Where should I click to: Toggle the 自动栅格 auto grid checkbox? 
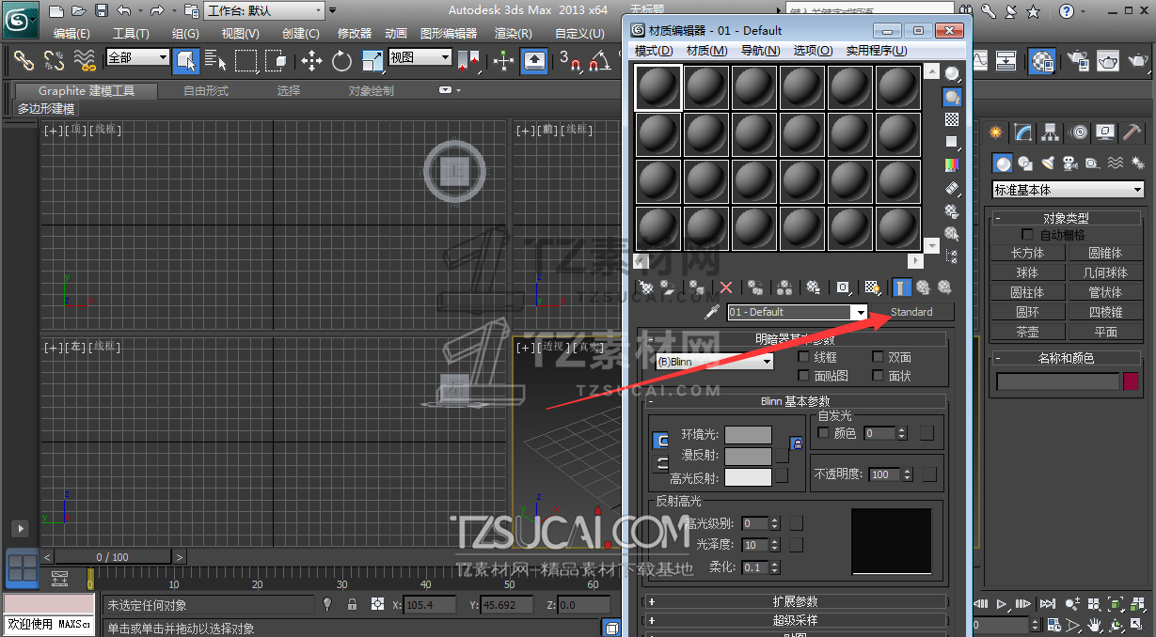(1027, 234)
